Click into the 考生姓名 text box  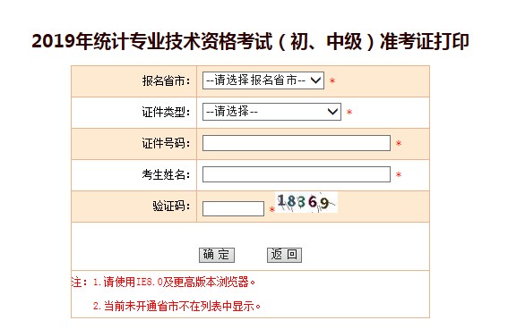pos(297,174)
